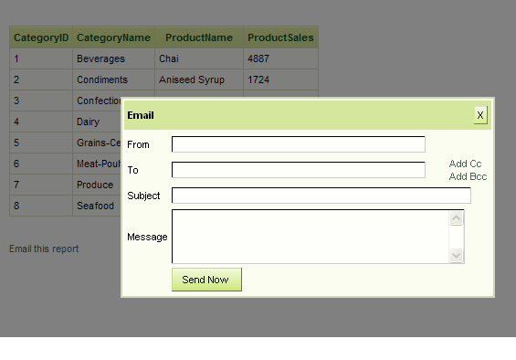Click the sales value 4887
Screen dimensions: 516x360
coord(280,58)
